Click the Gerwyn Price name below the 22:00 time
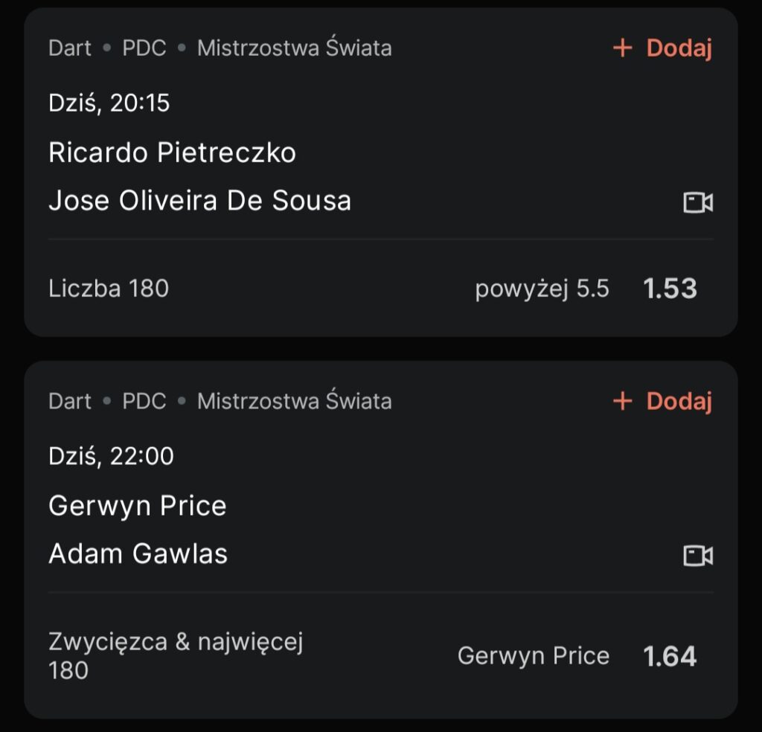 [x=137, y=506]
